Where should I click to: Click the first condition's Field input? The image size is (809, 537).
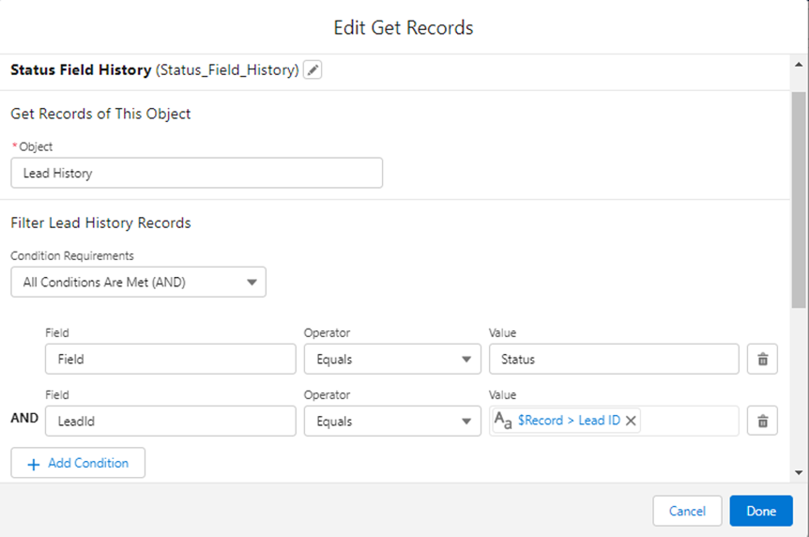170,359
